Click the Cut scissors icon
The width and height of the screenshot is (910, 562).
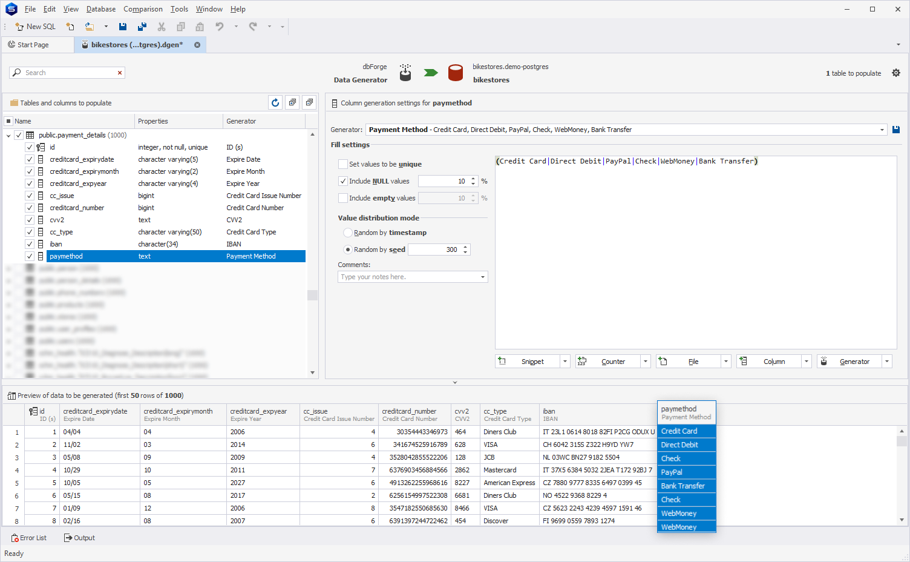(162, 27)
